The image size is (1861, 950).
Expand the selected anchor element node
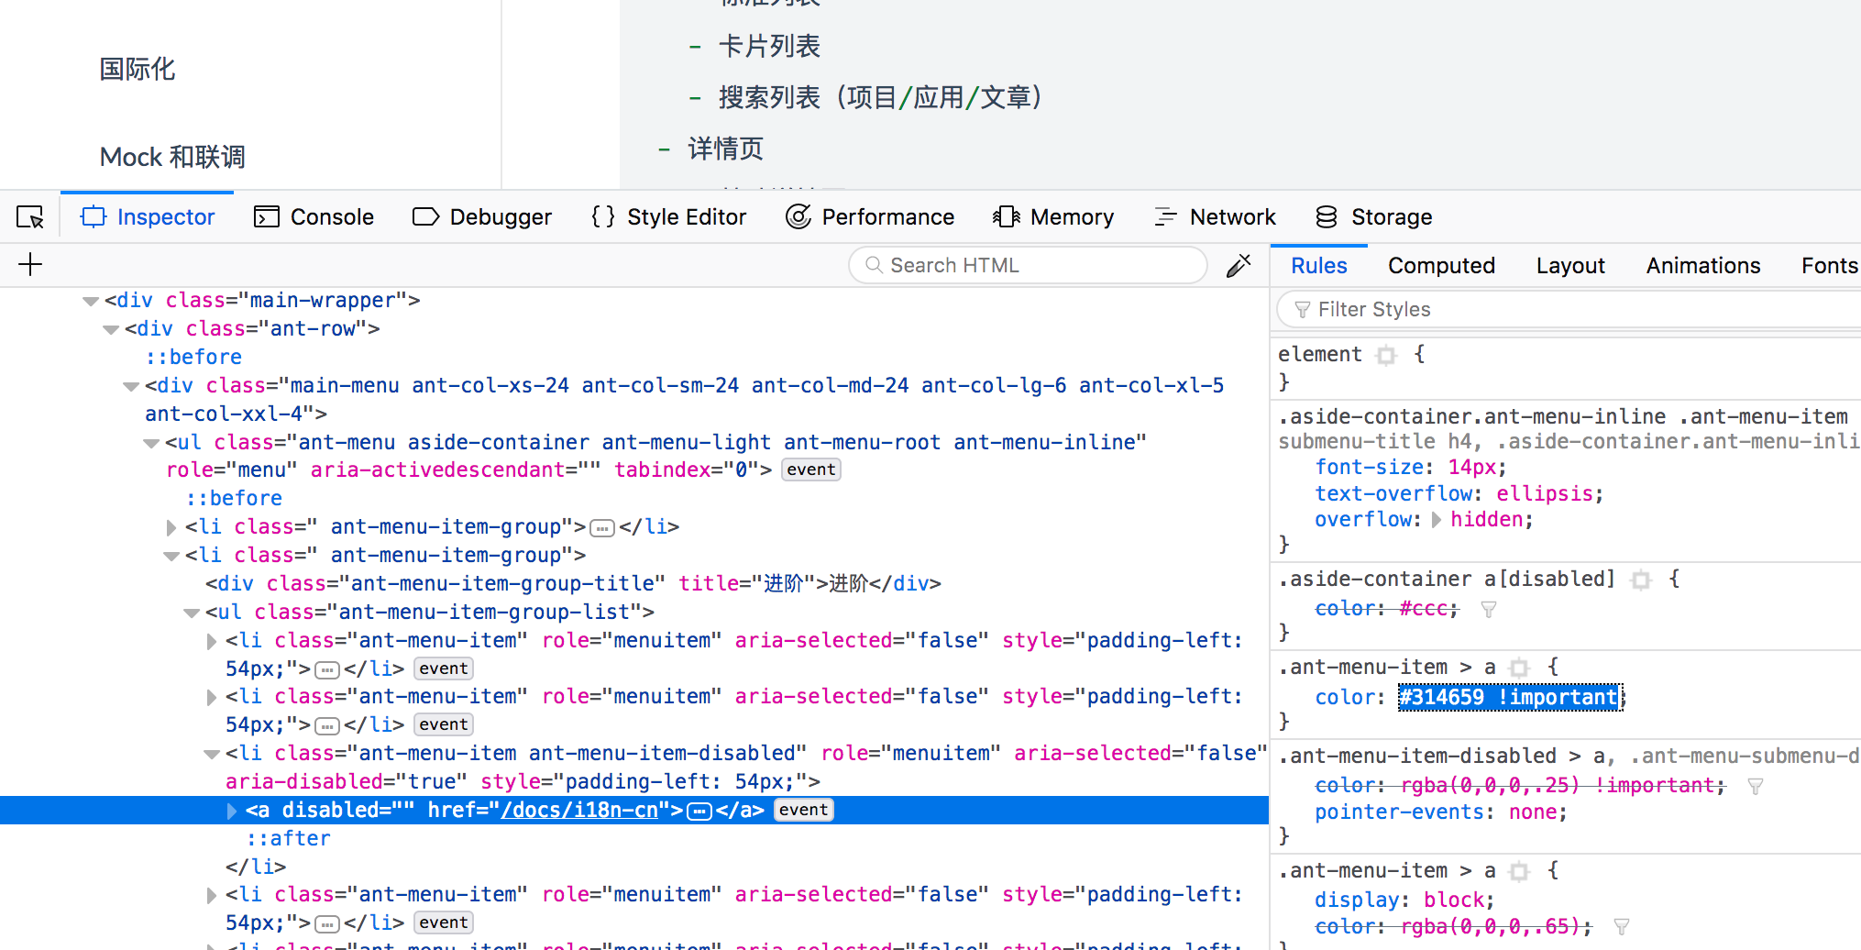[x=232, y=811]
